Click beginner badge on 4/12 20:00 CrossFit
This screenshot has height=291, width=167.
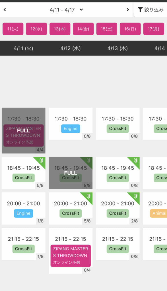(88, 196)
